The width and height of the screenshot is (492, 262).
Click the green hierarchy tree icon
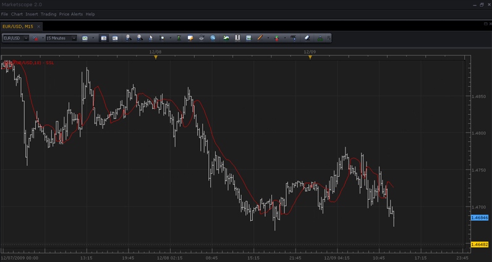click(320, 38)
